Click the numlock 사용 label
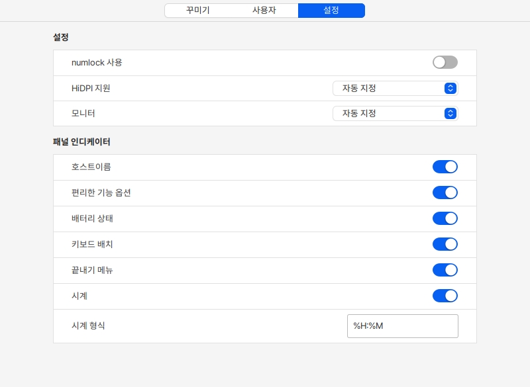Image resolution: width=530 pixels, height=387 pixels. (97, 63)
